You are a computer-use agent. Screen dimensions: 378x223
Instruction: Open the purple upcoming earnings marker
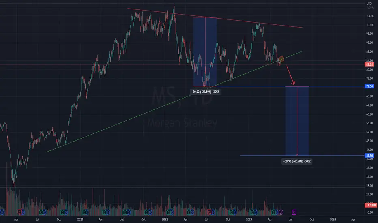[294, 212]
